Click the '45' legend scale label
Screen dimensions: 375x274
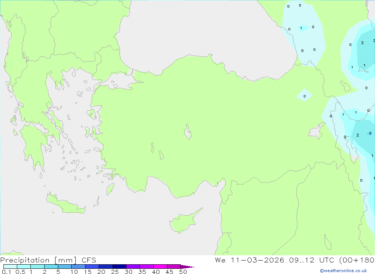point(169,272)
